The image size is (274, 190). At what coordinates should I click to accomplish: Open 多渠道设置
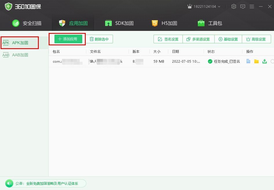pyautogui.click(x=198, y=39)
